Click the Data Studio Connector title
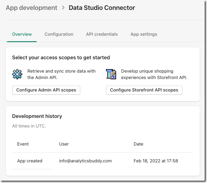207x183 pixels. (x=102, y=8)
